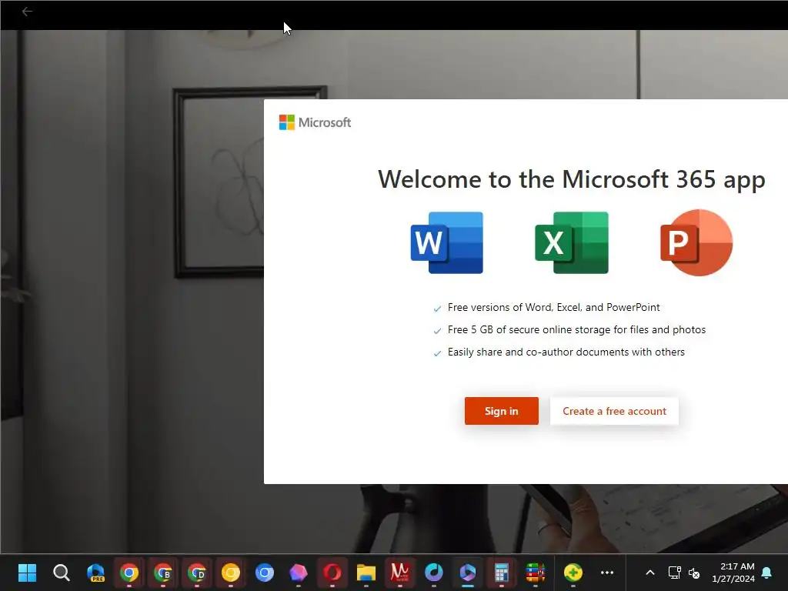788x591 pixels.
Task: Open network status icon in tray
Action: coord(674,573)
